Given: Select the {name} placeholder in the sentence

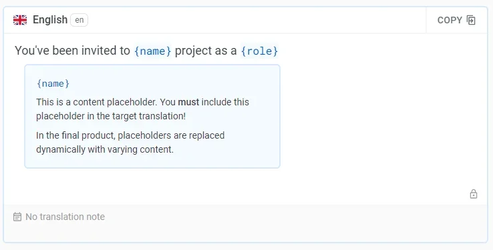Looking at the screenshot, I should pyautogui.click(x=152, y=51).
